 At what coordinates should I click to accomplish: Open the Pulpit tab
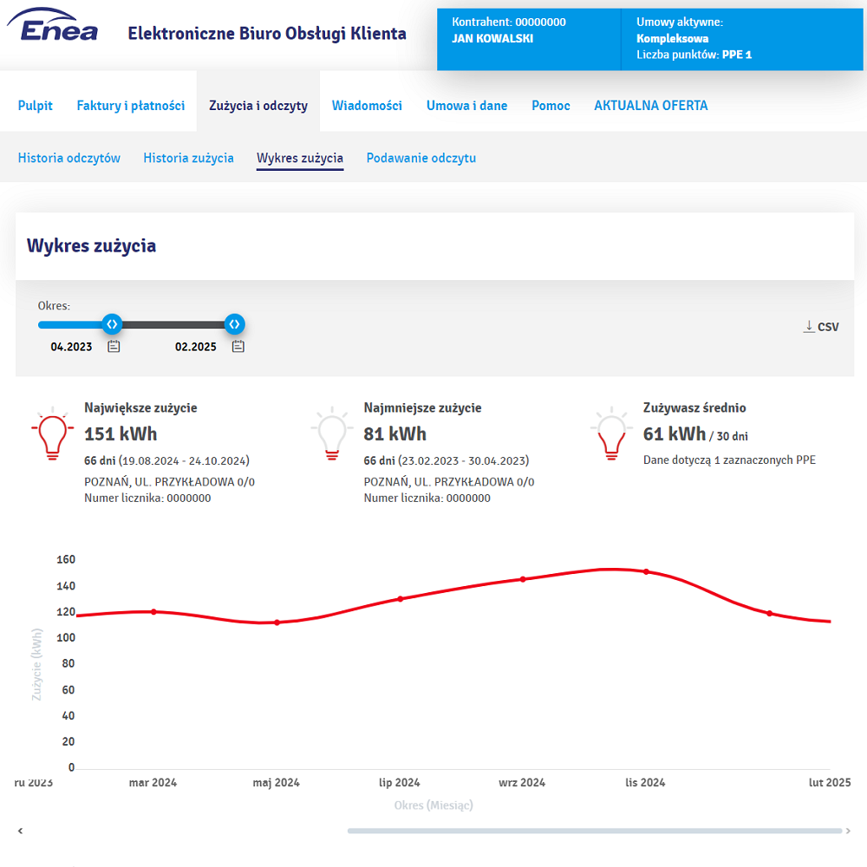(x=36, y=106)
